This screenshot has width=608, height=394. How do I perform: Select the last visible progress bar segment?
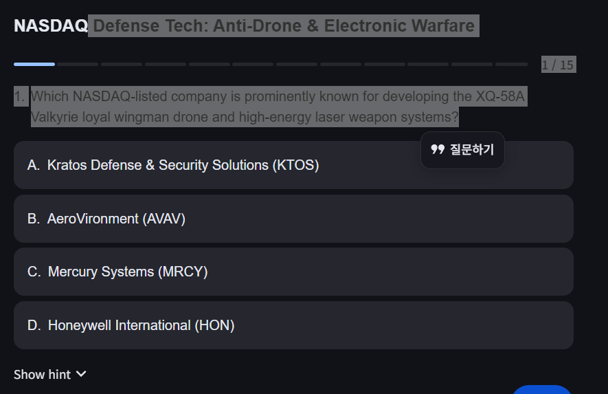pyautogui.click(x=511, y=64)
